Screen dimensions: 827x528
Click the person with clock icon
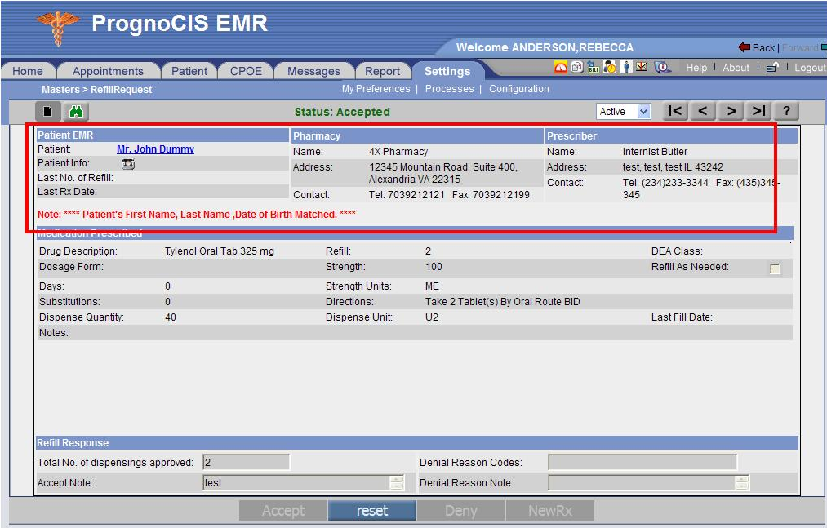point(610,67)
